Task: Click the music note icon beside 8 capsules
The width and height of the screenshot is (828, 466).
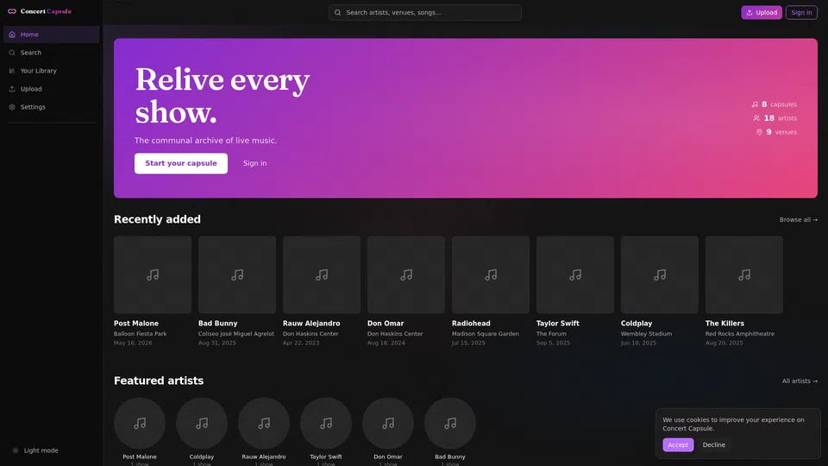Action: point(755,104)
